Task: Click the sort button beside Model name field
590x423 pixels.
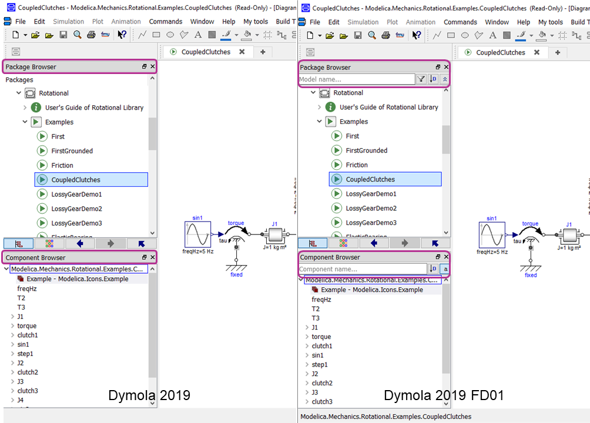Action: pyautogui.click(x=433, y=79)
